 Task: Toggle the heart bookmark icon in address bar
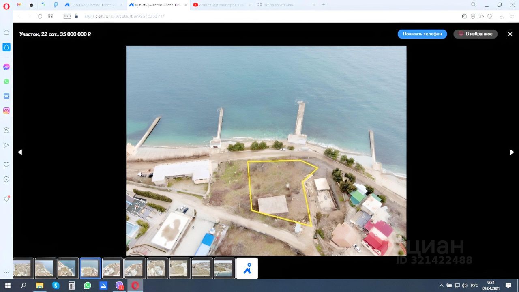(x=490, y=16)
